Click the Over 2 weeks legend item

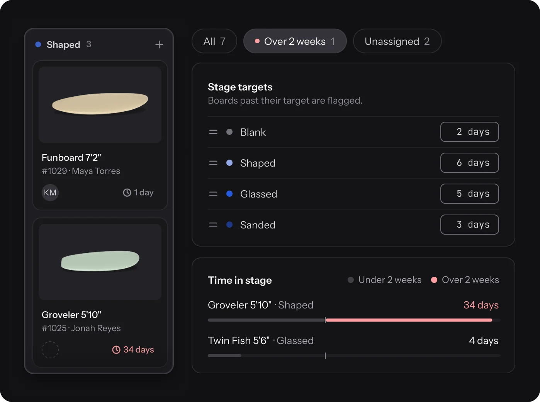465,280
